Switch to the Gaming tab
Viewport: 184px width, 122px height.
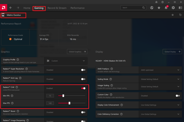coord(39,8)
